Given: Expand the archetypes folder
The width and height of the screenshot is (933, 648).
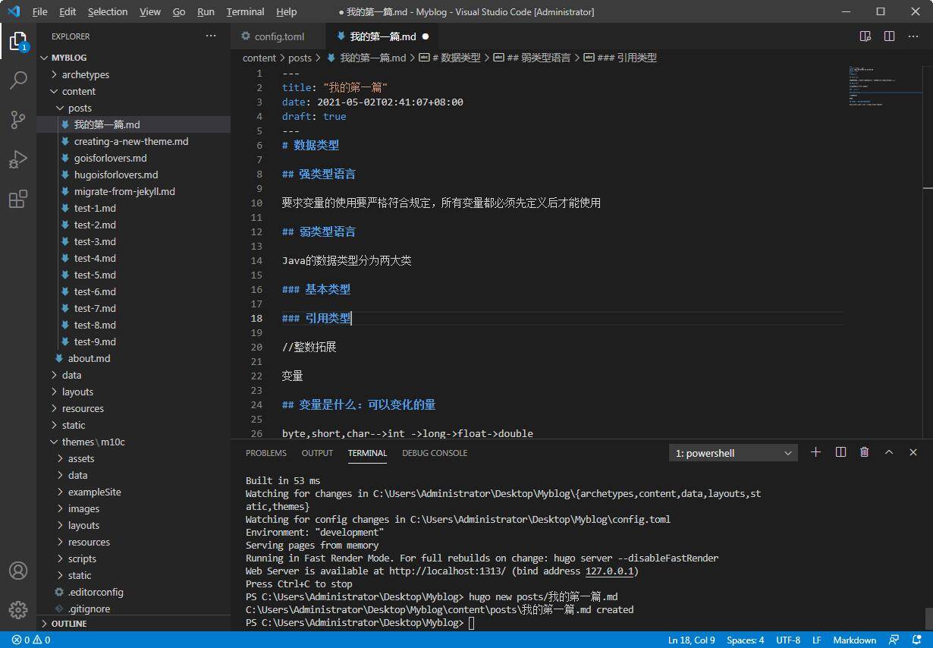Looking at the screenshot, I should click(x=85, y=74).
